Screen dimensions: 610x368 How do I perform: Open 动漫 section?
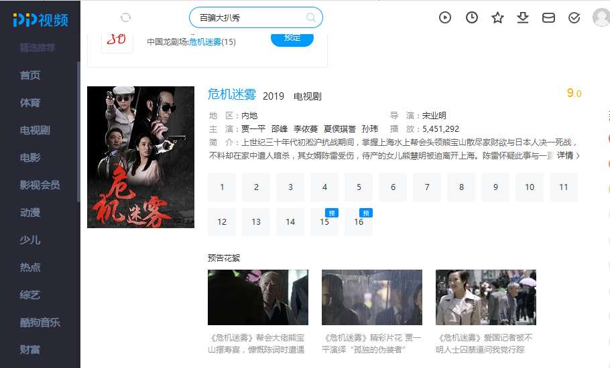pos(30,213)
